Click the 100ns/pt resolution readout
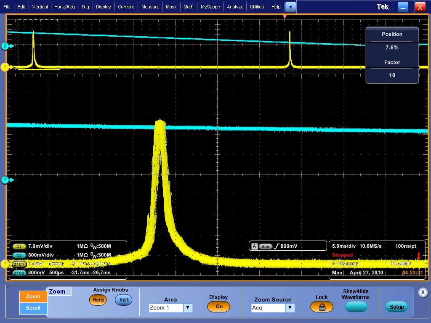 click(406, 246)
